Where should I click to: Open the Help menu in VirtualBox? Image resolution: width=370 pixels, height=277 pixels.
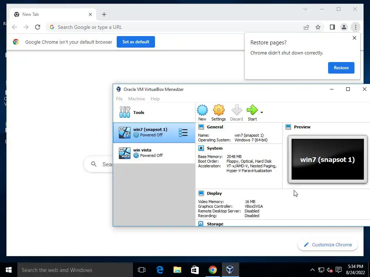155,99
